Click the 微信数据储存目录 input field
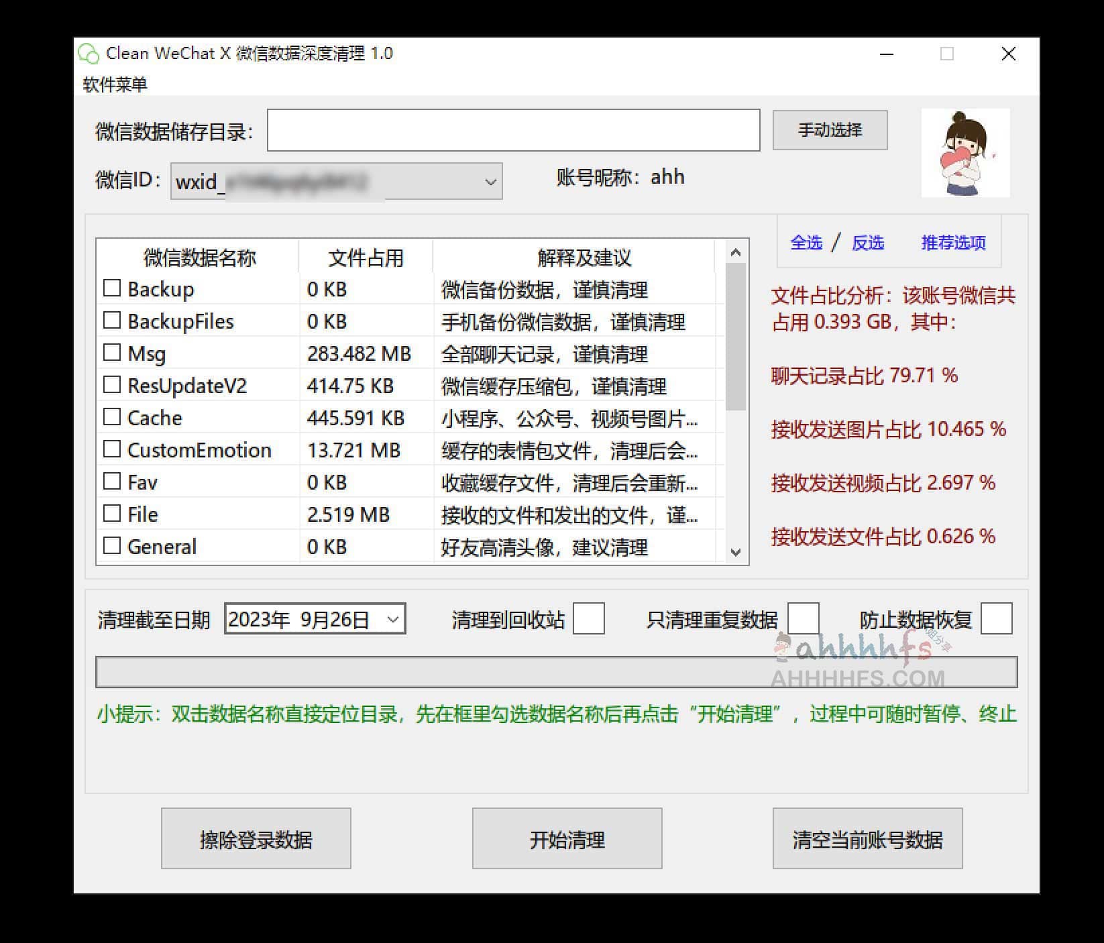The height and width of the screenshot is (943, 1104). (513, 130)
